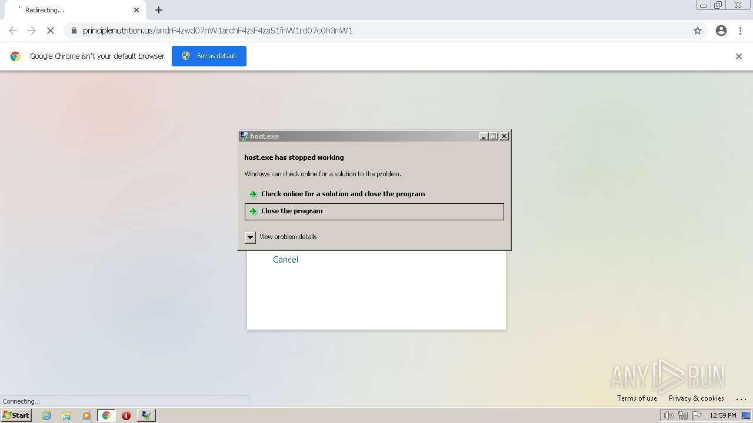Screen dimensions: 753x423
Task: Click the 'host.exe has stopped working' heading
Action: (x=294, y=157)
